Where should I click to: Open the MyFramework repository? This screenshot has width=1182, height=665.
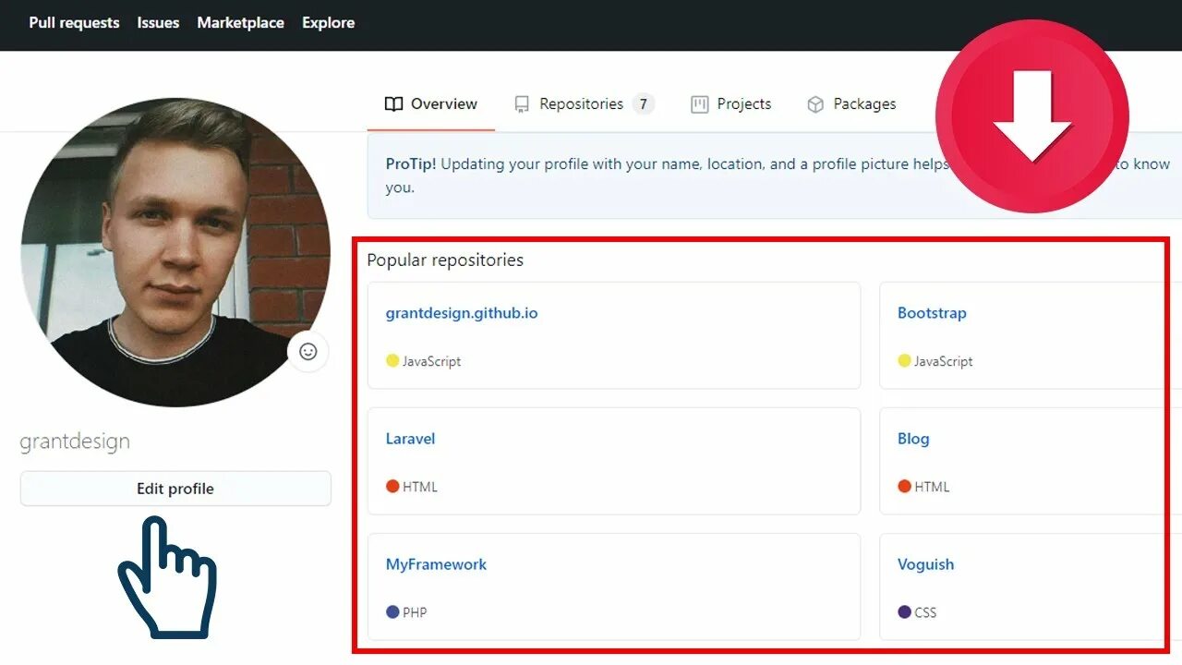[x=436, y=564]
